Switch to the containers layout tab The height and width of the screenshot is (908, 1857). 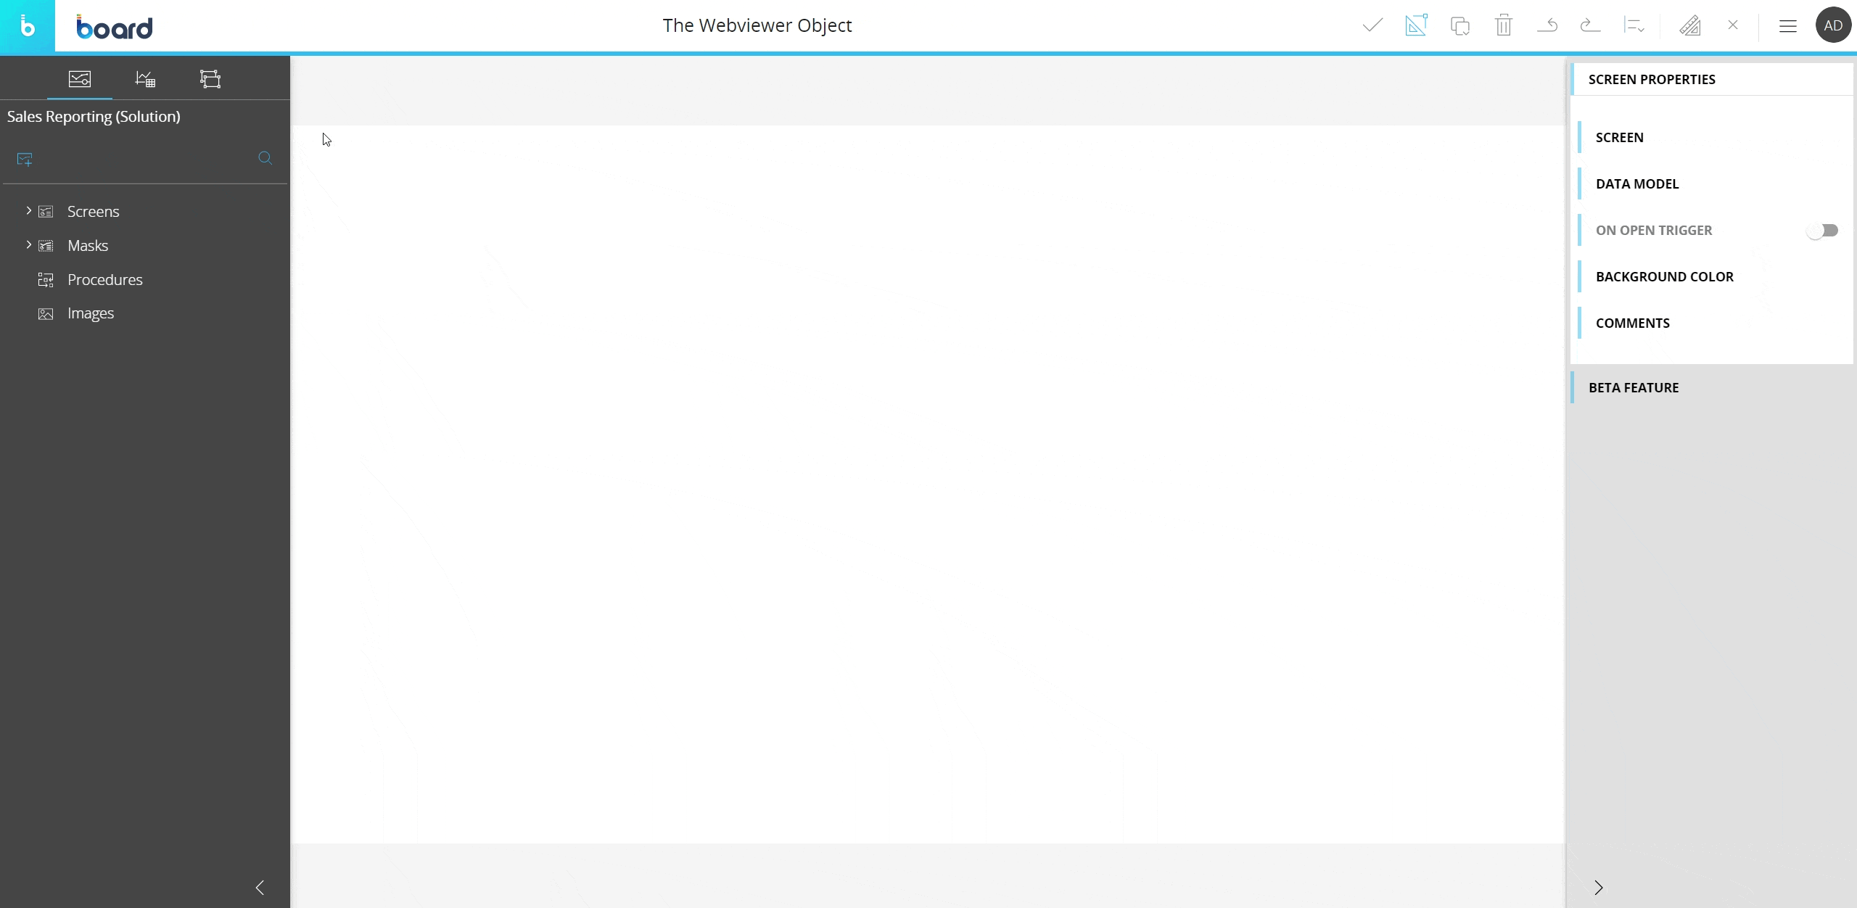[210, 78]
